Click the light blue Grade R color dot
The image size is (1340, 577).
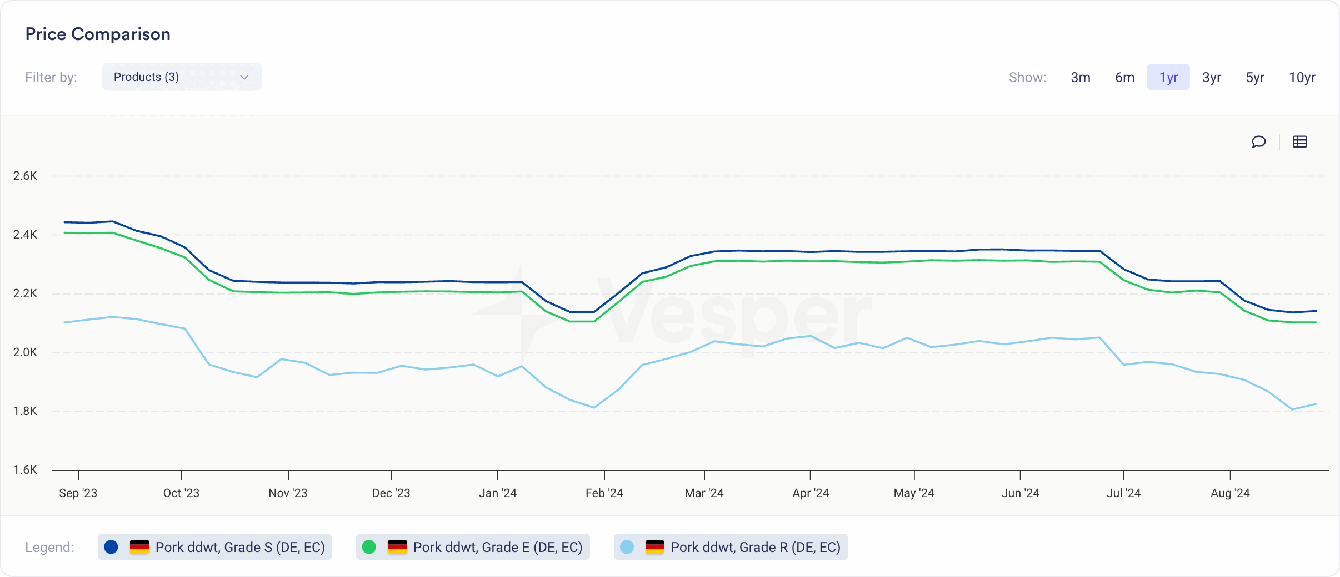pyautogui.click(x=627, y=547)
